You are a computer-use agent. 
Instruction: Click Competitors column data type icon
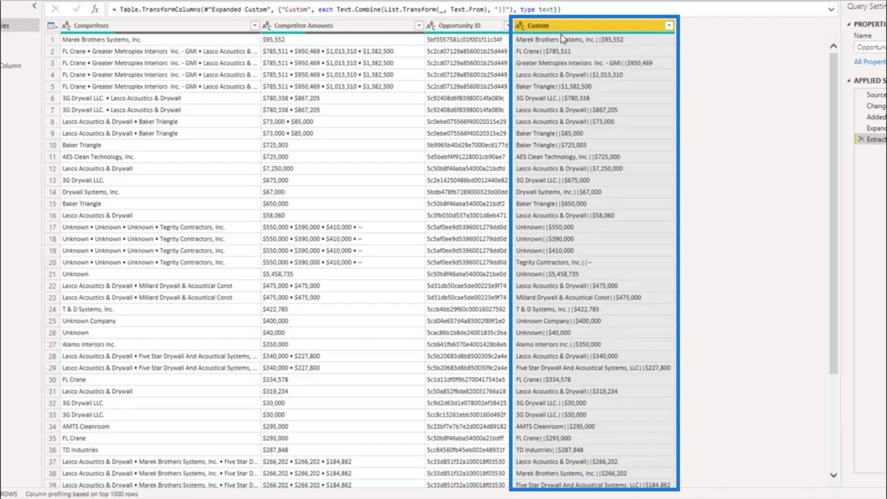point(67,25)
